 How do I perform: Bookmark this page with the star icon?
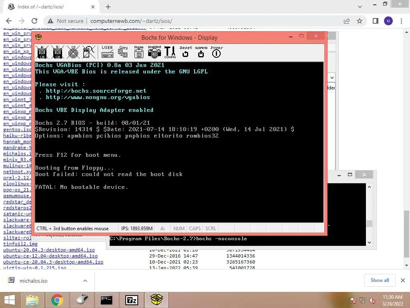[360, 21]
